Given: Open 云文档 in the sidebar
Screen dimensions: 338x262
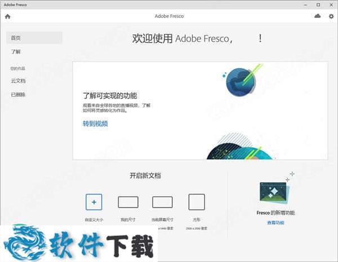Looking at the screenshot, I should click(x=19, y=81).
